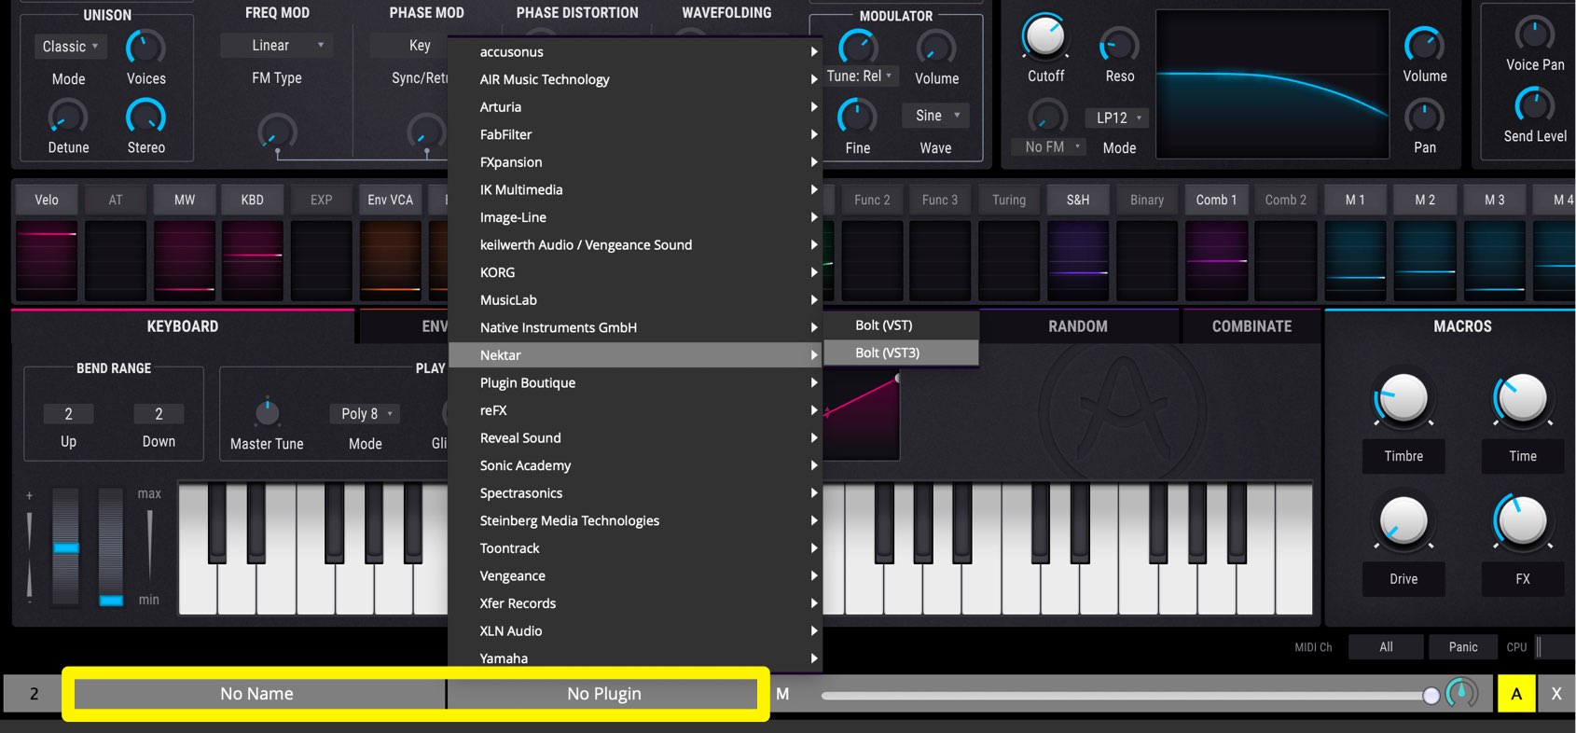This screenshot has height=733, width=1576.
Task: Open the Tune: Rel dropdown
Action: click(x=861, y=76)
